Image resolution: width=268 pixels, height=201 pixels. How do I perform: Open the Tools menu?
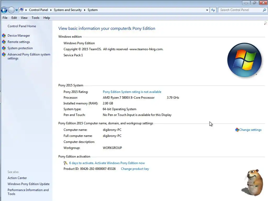click(35, 18)
